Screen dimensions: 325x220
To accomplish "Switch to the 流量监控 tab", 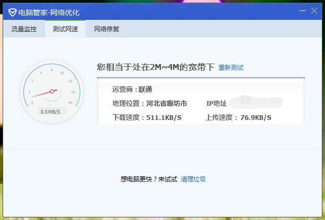I will point(24,29).
